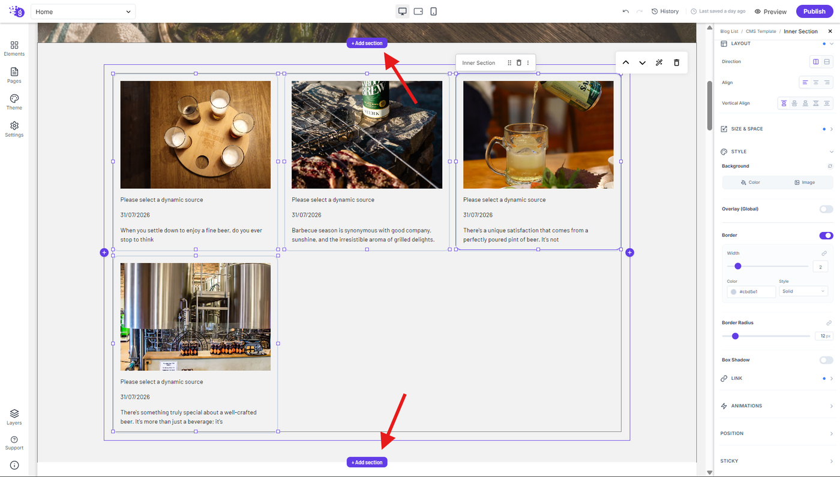Switch to mobile device preview icon
840x477 pixels.
434,11
